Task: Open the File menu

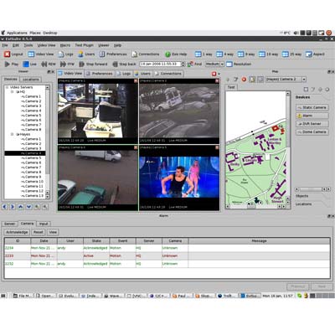Action: pos(5,45)
